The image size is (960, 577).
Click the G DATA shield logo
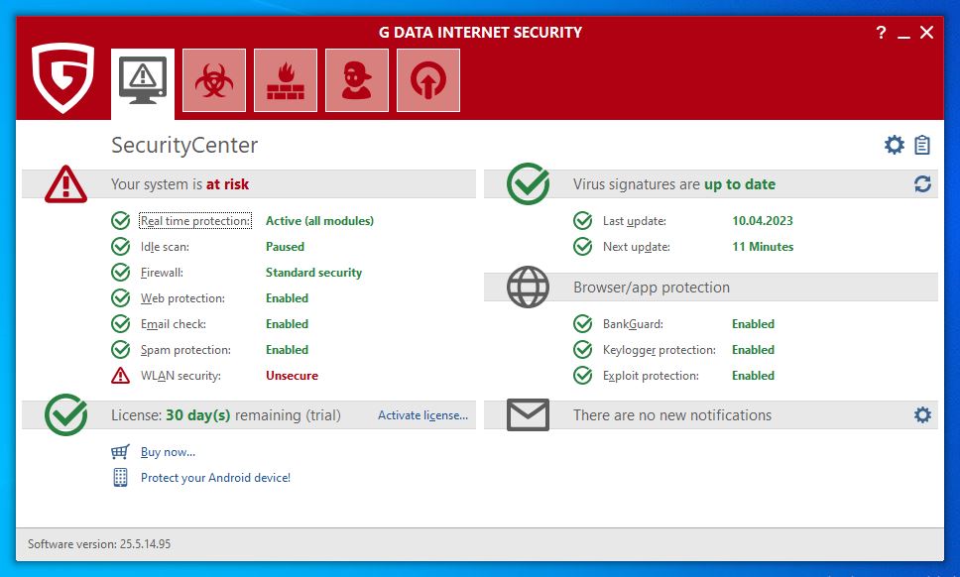pyautogui.click(x=63, y=77)
